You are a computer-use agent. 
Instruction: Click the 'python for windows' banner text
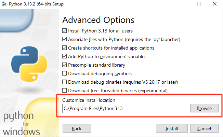pos(21,124)
